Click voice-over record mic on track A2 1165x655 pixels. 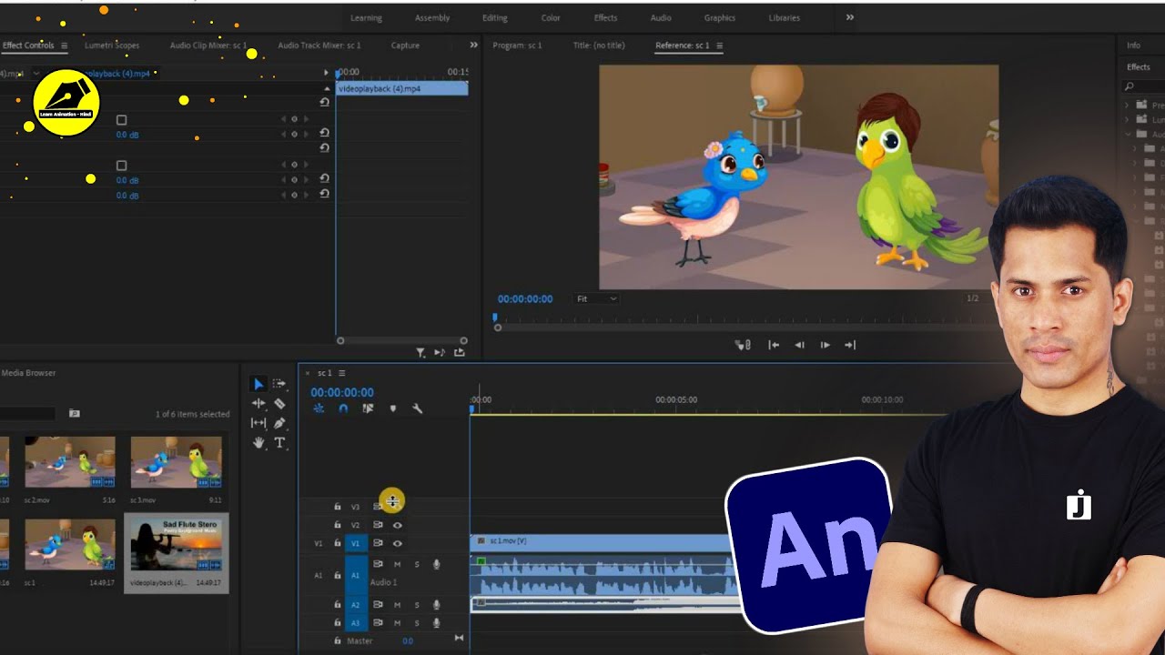point(437,605)
